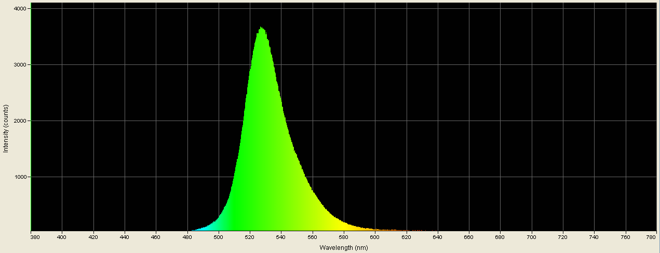The image size is (660, 253).
Task: Click the 600 wavelength tick label
Action: [375, 237]
